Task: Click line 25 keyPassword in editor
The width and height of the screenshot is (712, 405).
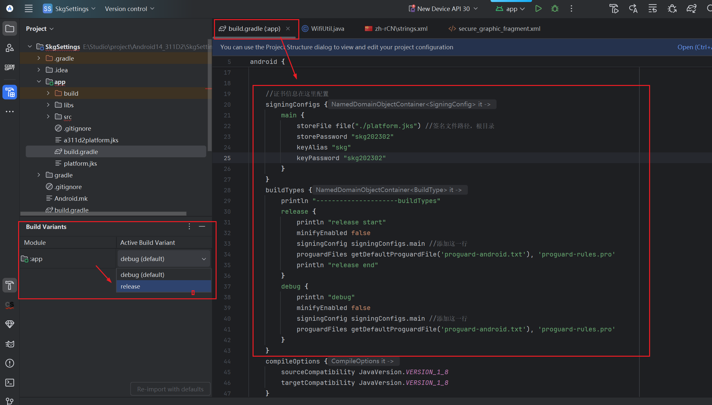Action: [341, 158]
